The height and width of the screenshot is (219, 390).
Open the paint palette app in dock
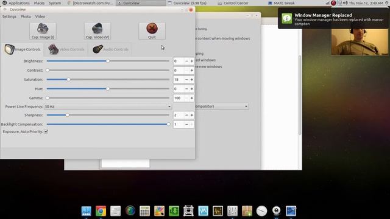pos(159,211)
